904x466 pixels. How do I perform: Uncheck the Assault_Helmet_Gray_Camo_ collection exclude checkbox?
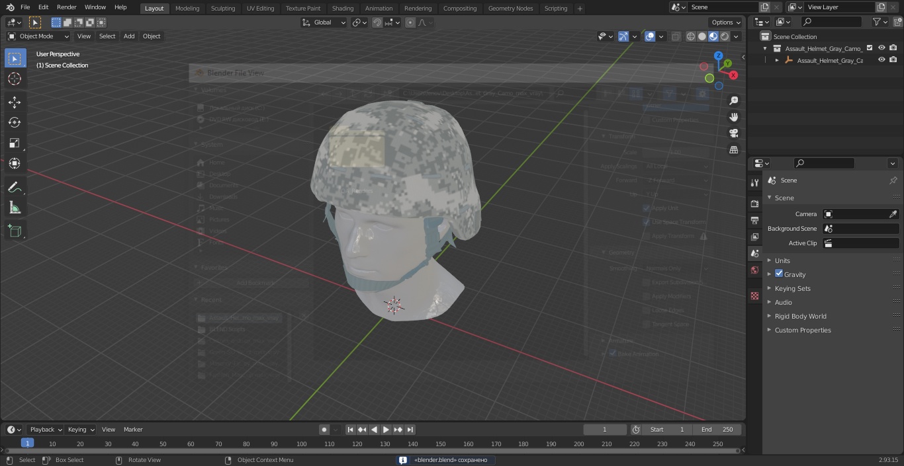870,48
